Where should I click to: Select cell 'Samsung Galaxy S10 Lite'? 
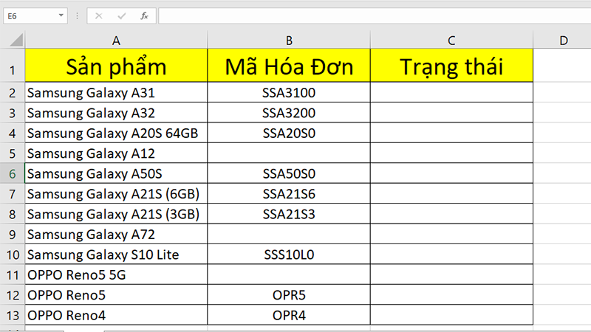coord(116,255)
